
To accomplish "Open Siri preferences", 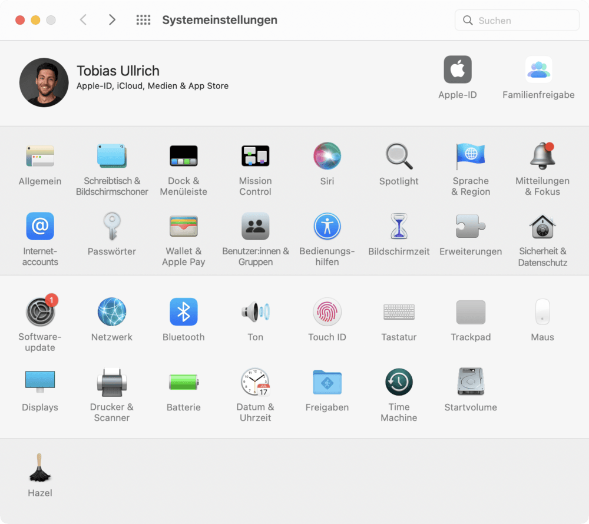I will point(327,156).
